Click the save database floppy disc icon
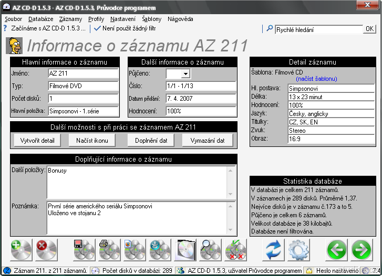The image size is (382, 276). [84, 250]
